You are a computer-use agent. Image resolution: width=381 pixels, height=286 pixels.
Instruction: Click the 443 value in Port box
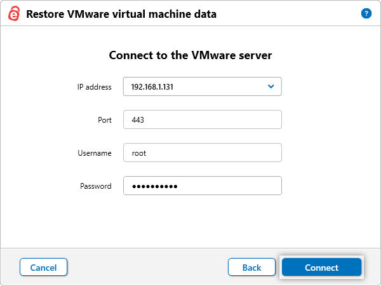[137, 120]
